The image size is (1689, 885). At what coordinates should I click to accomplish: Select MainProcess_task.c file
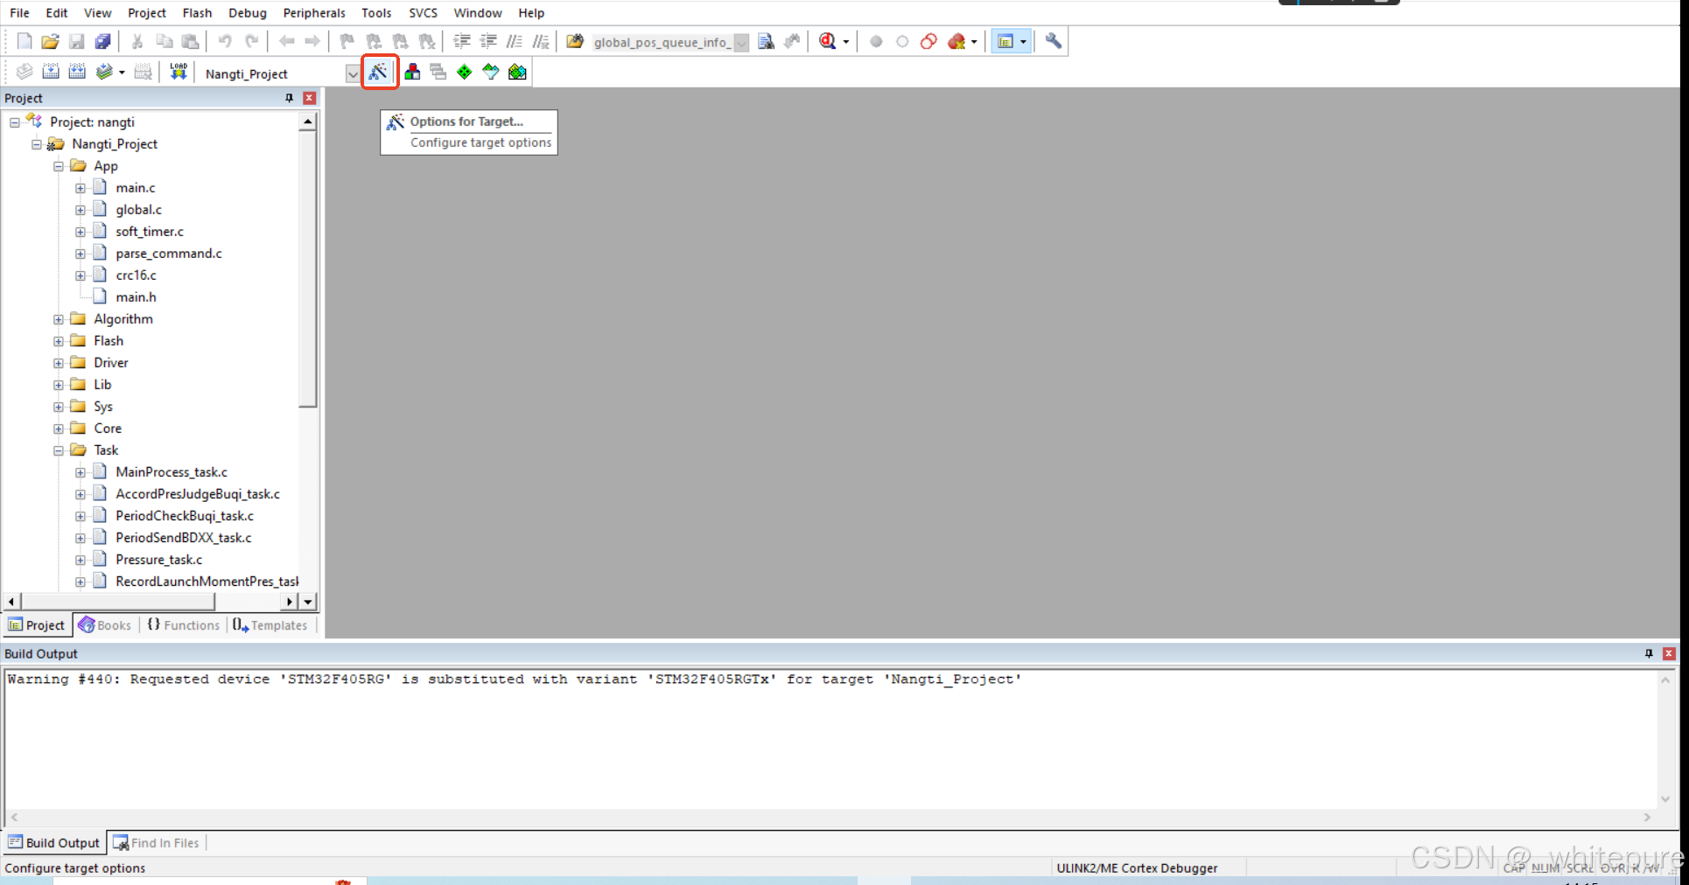(172, 472)
